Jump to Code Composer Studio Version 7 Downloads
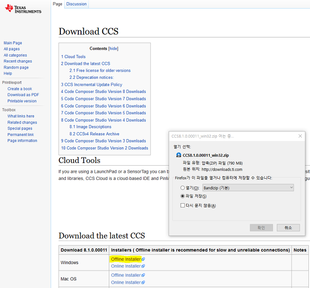Viewport: 310px width, 288px height. [103, 99]
